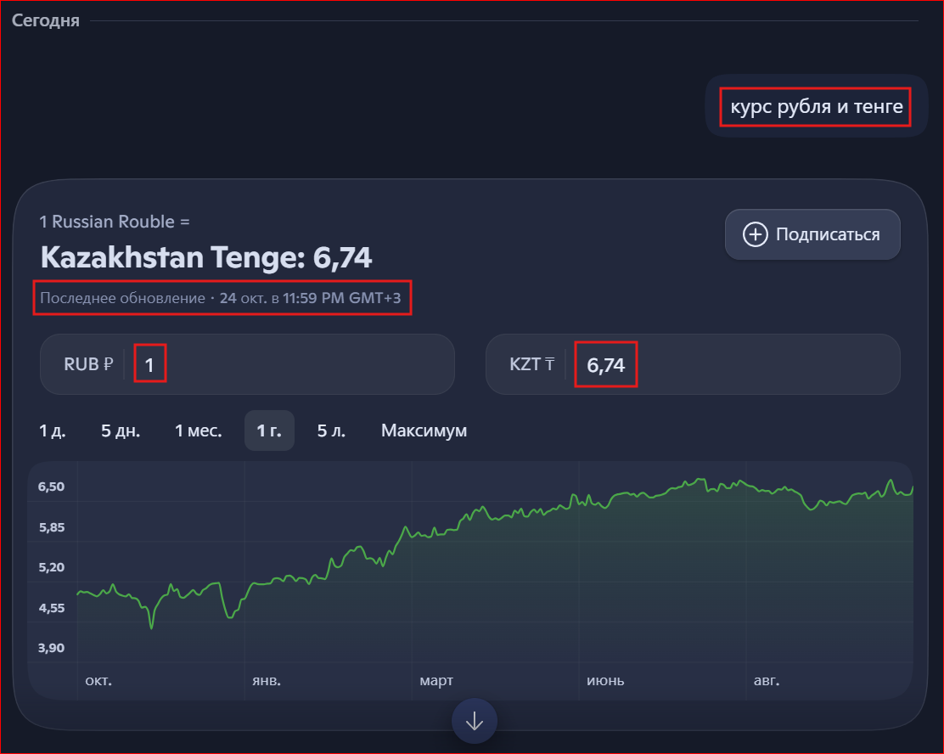The height and width of the screenshot is (754, 944).
Task: Click the KZT ₸ currency label
Action: pyautogui.click(x=532, y=365)
